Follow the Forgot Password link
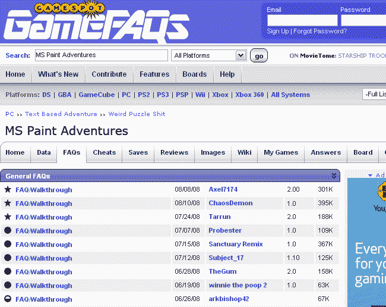 tap(320, 31)
